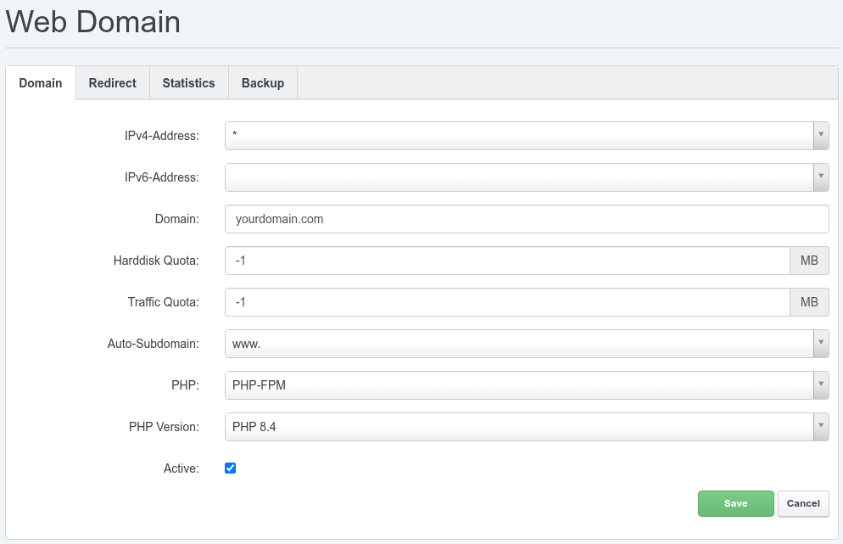Click the Auto-Subdomain label
This screenshot has height=544, width=843.
click(154, 344)
